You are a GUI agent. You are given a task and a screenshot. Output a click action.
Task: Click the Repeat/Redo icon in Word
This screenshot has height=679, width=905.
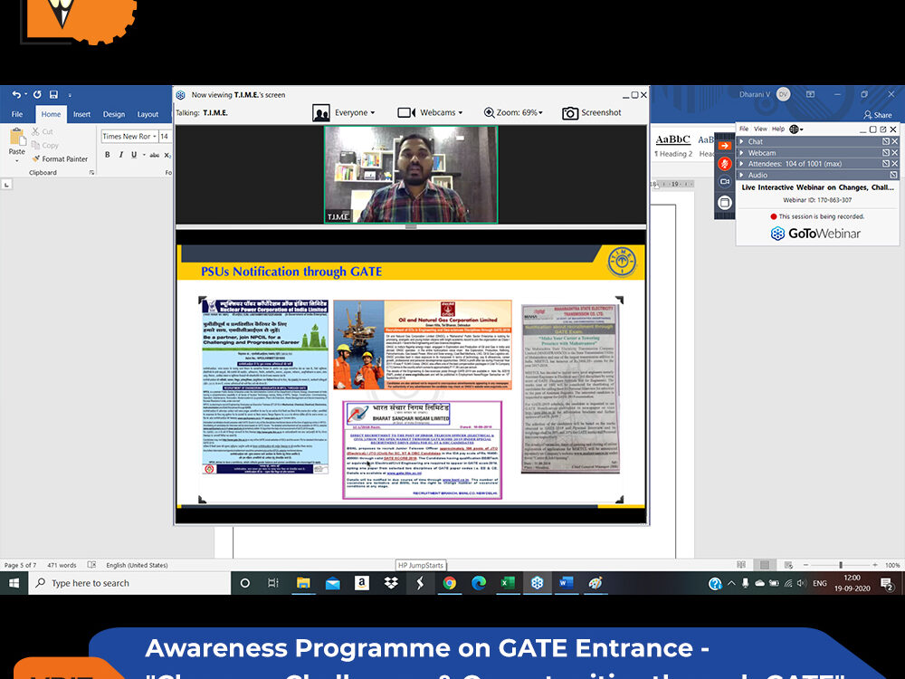(x=37, y=94)
